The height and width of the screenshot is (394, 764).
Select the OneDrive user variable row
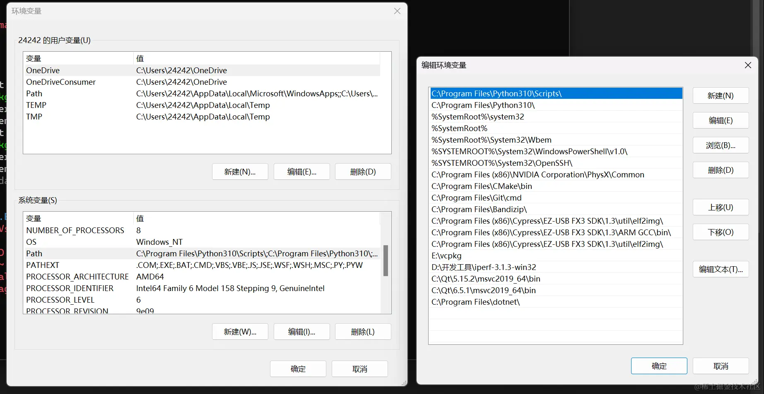coord(202,70)
